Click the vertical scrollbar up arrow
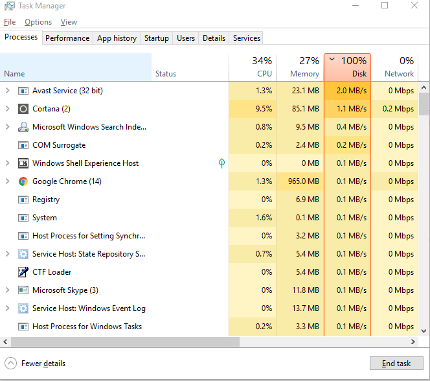Screen dimensions: 430x381 (x=424, y=87)
